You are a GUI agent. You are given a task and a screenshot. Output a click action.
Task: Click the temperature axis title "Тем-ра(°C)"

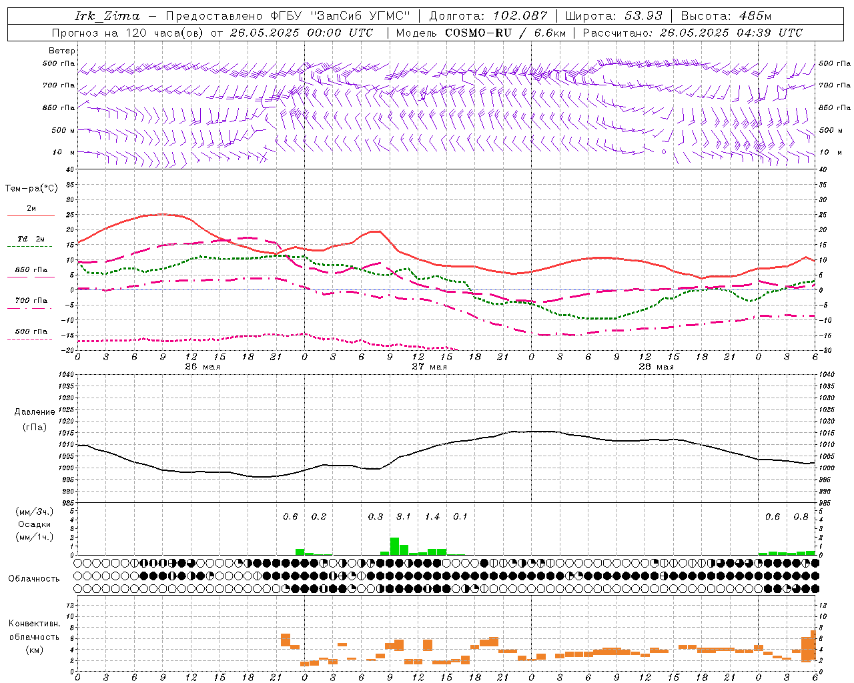point(31,189)
